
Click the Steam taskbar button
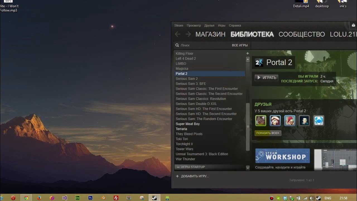point(154,198)
